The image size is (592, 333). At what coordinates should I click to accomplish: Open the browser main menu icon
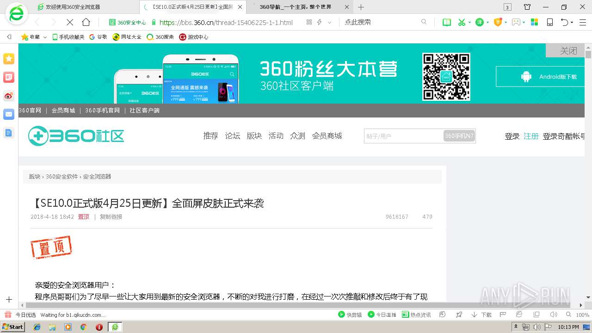click(584, 22)
